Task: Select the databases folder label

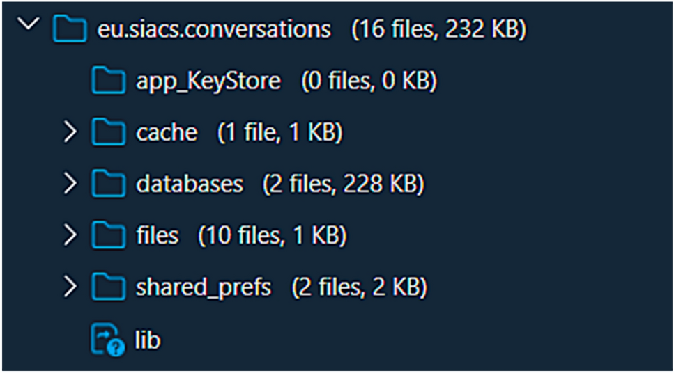Action: pyautogui.click(x=190, y=184)
